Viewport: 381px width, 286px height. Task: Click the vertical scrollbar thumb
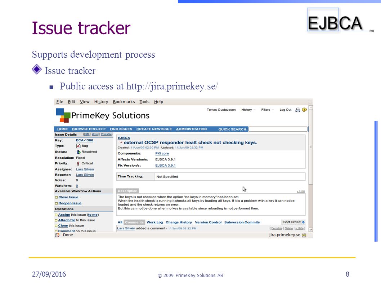click(x=310, y=147)
